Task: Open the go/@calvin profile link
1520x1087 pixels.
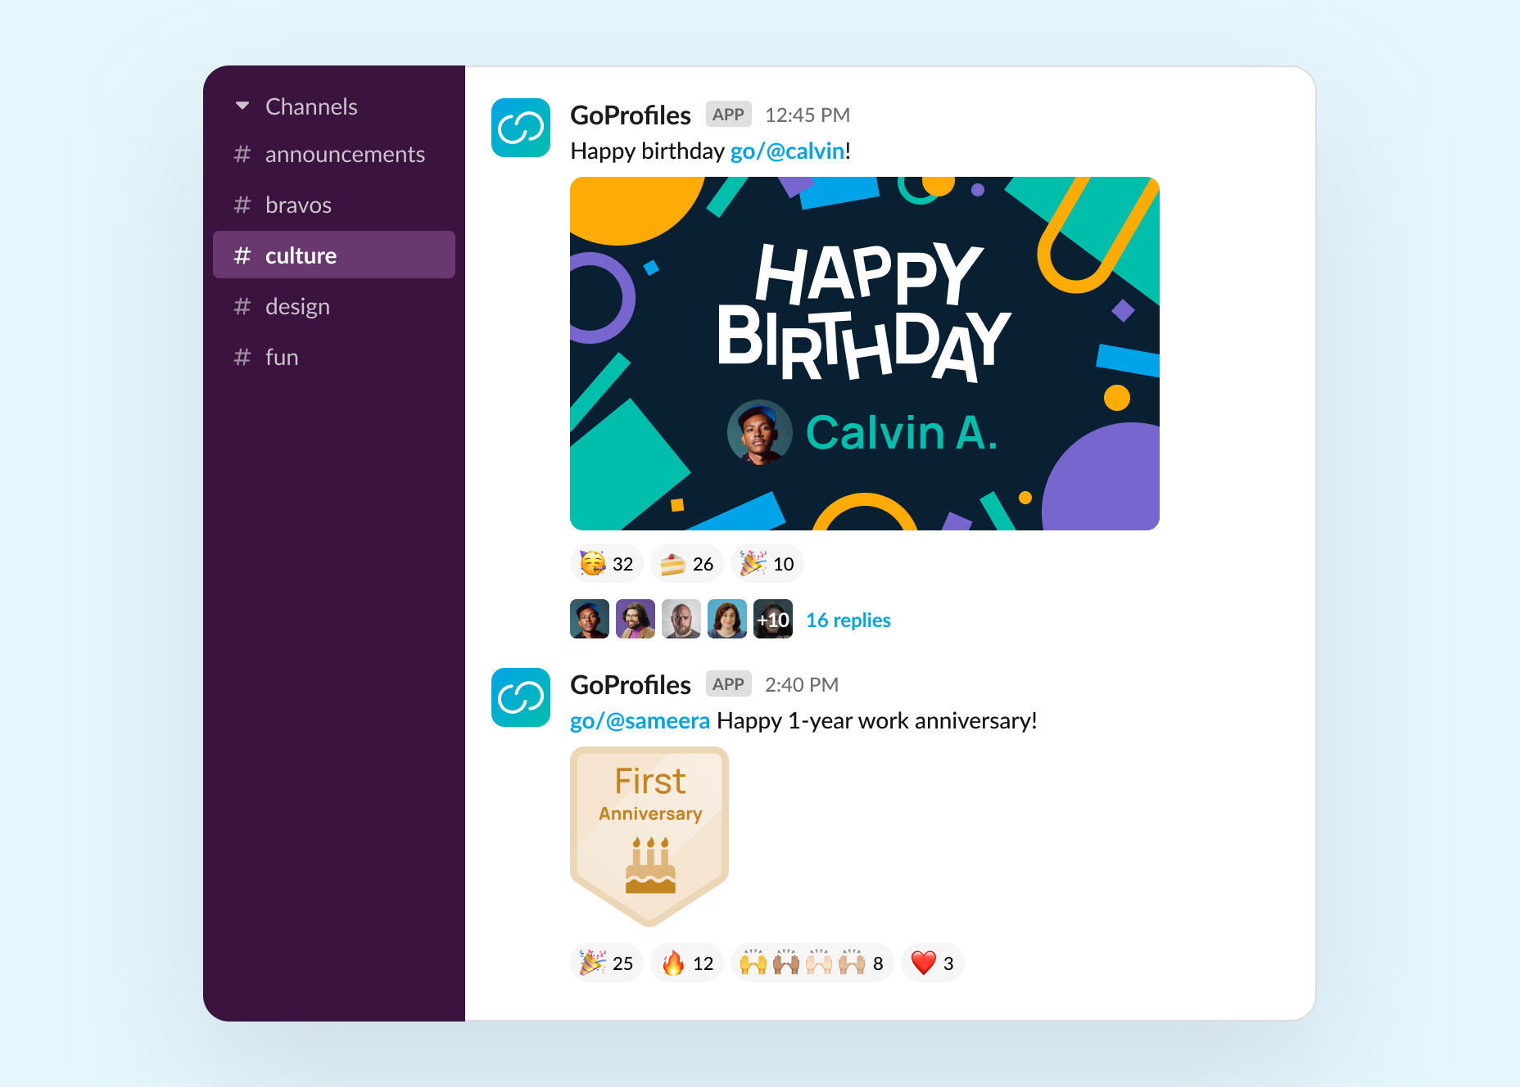Action: coord(787,151)
